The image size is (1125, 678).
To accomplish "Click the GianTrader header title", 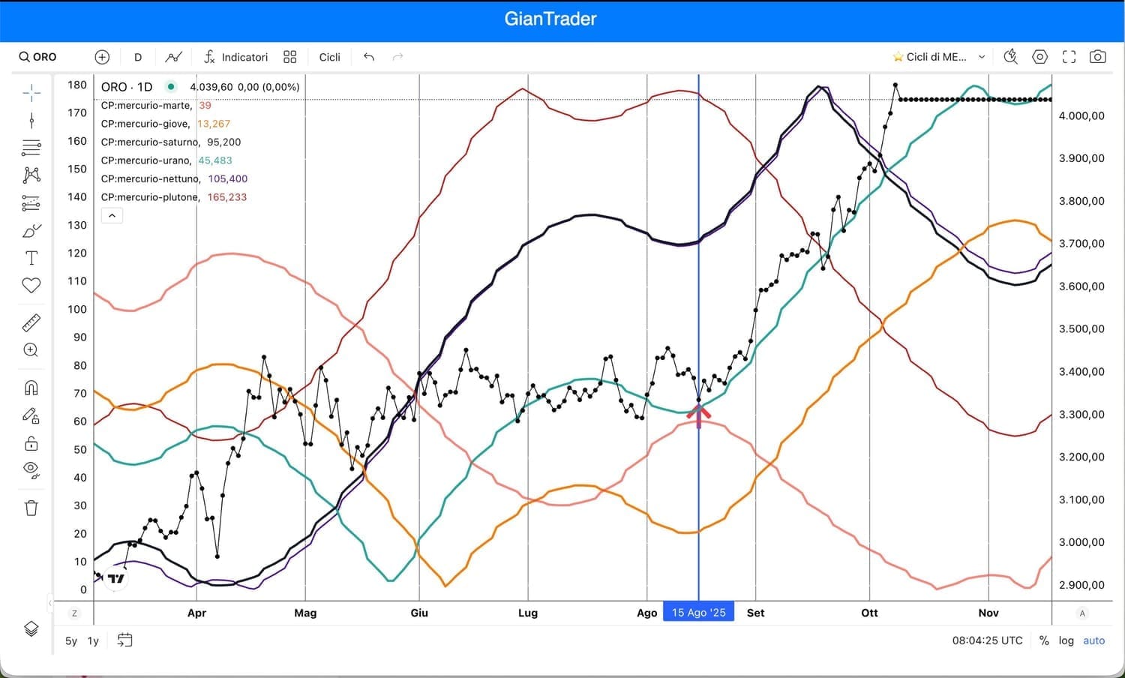I will tap(550, 19).
